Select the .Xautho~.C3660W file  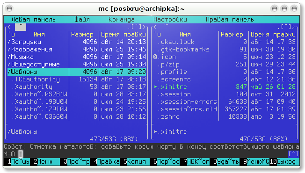(x=77, y=116)
